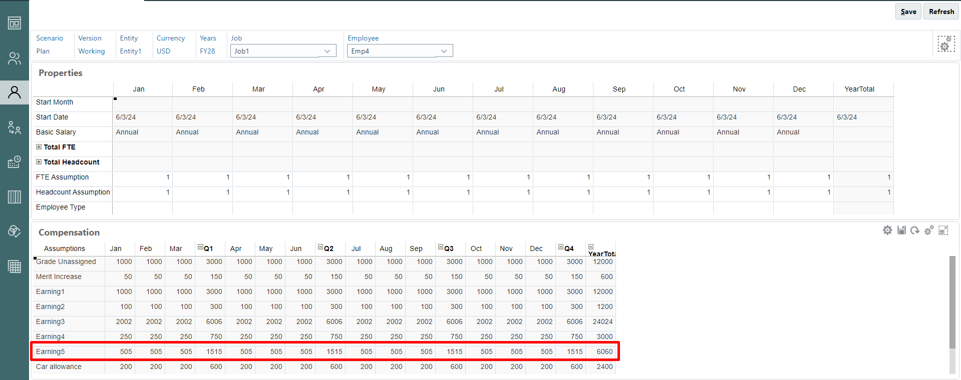Click the YearTotal column header in Properties

[x=864, y=89]
